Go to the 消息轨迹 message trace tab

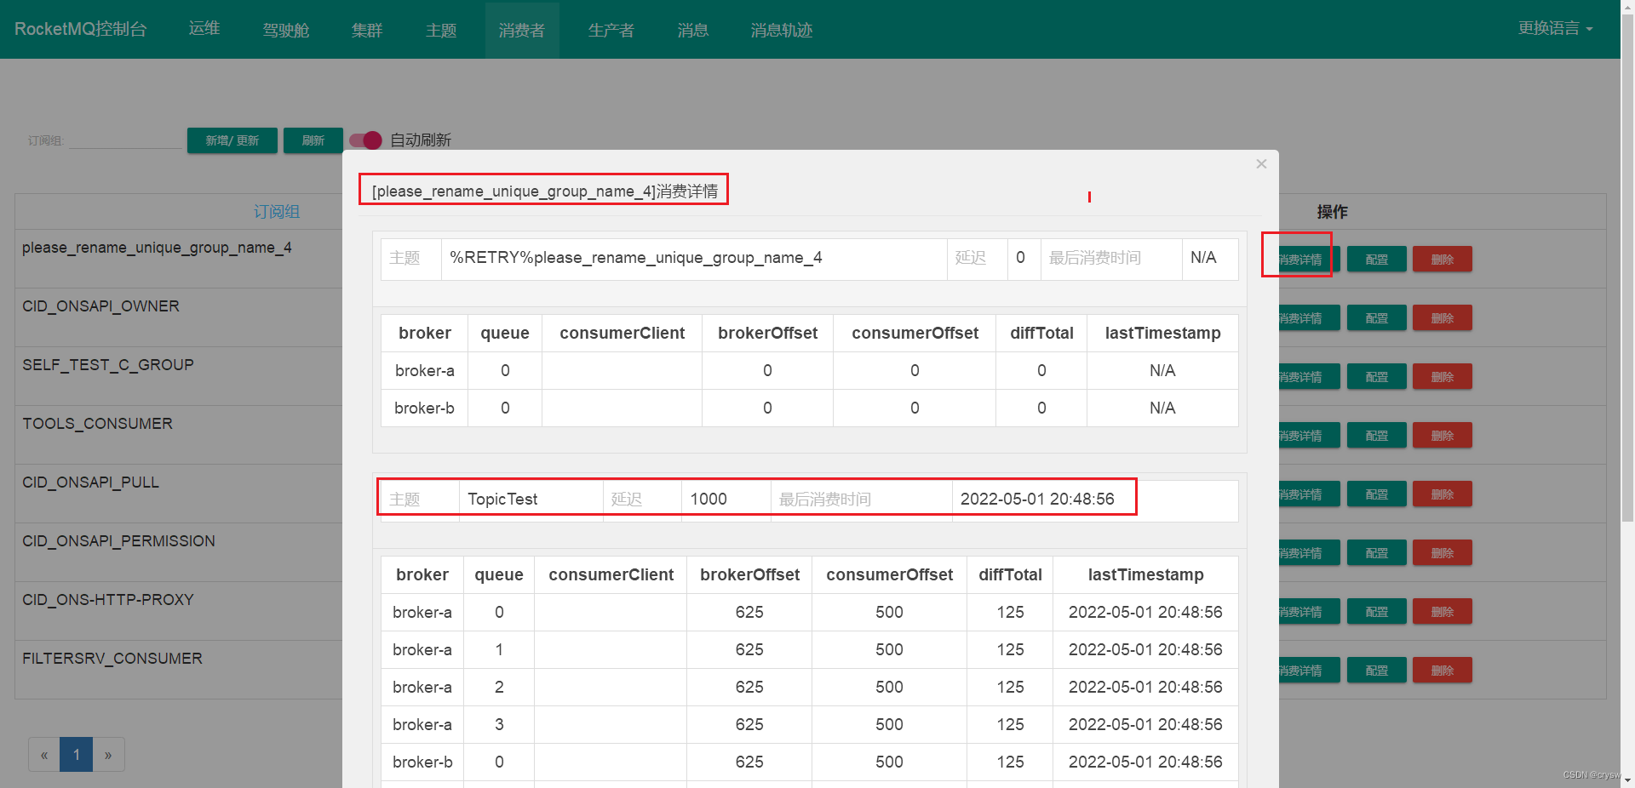tap(782, 30)
